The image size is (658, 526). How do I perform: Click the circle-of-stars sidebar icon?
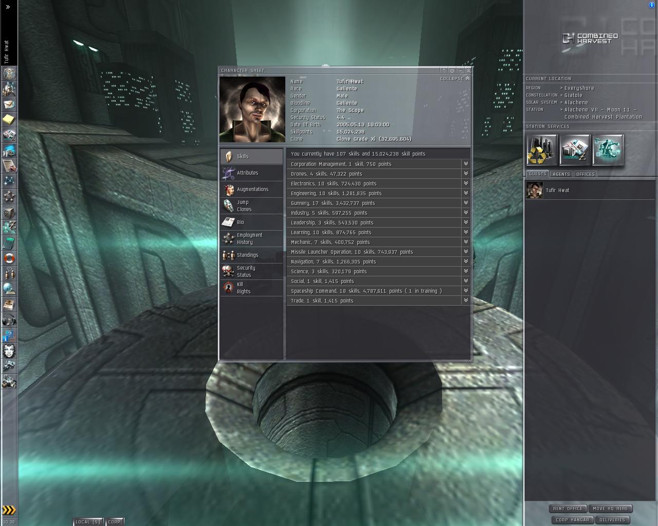pyautogui.click(x=9, y=197)
